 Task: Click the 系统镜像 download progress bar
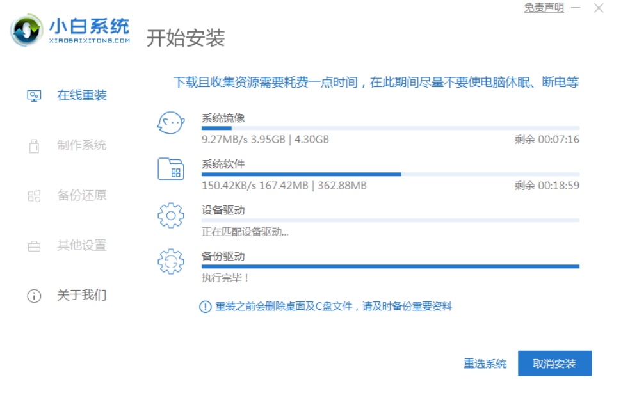point(390,128)
